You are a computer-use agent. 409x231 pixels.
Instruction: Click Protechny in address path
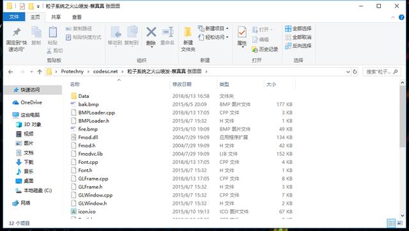coord(72,71)
